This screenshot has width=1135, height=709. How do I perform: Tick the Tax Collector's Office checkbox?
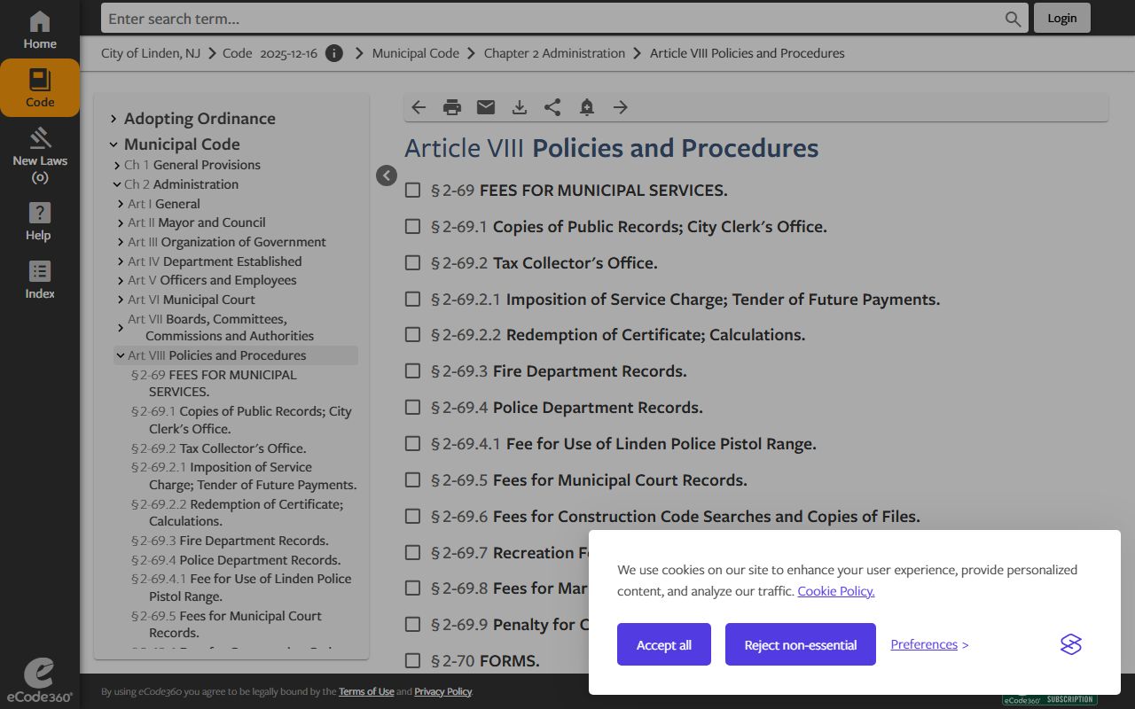pos(412,262)
